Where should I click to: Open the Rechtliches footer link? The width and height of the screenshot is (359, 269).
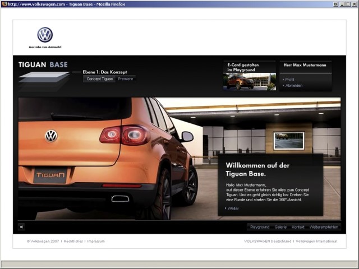coord(73,241)
